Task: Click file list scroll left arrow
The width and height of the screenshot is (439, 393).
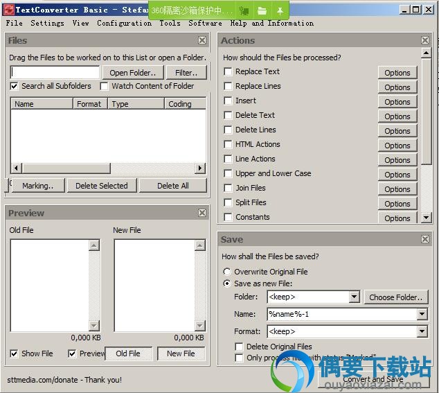Action: click(x=16, y=168)
